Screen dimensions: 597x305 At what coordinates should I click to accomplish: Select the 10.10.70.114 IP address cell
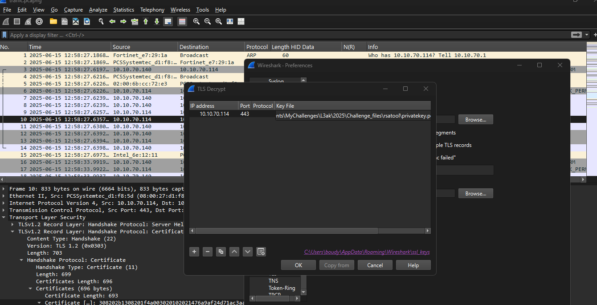(x=214, y=114)
